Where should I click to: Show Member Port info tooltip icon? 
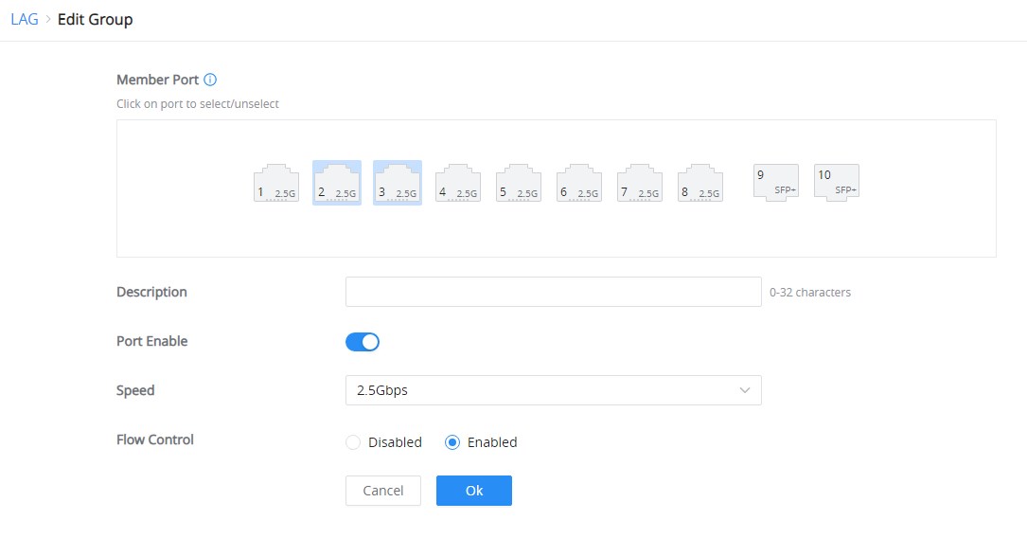coord(210,80)
